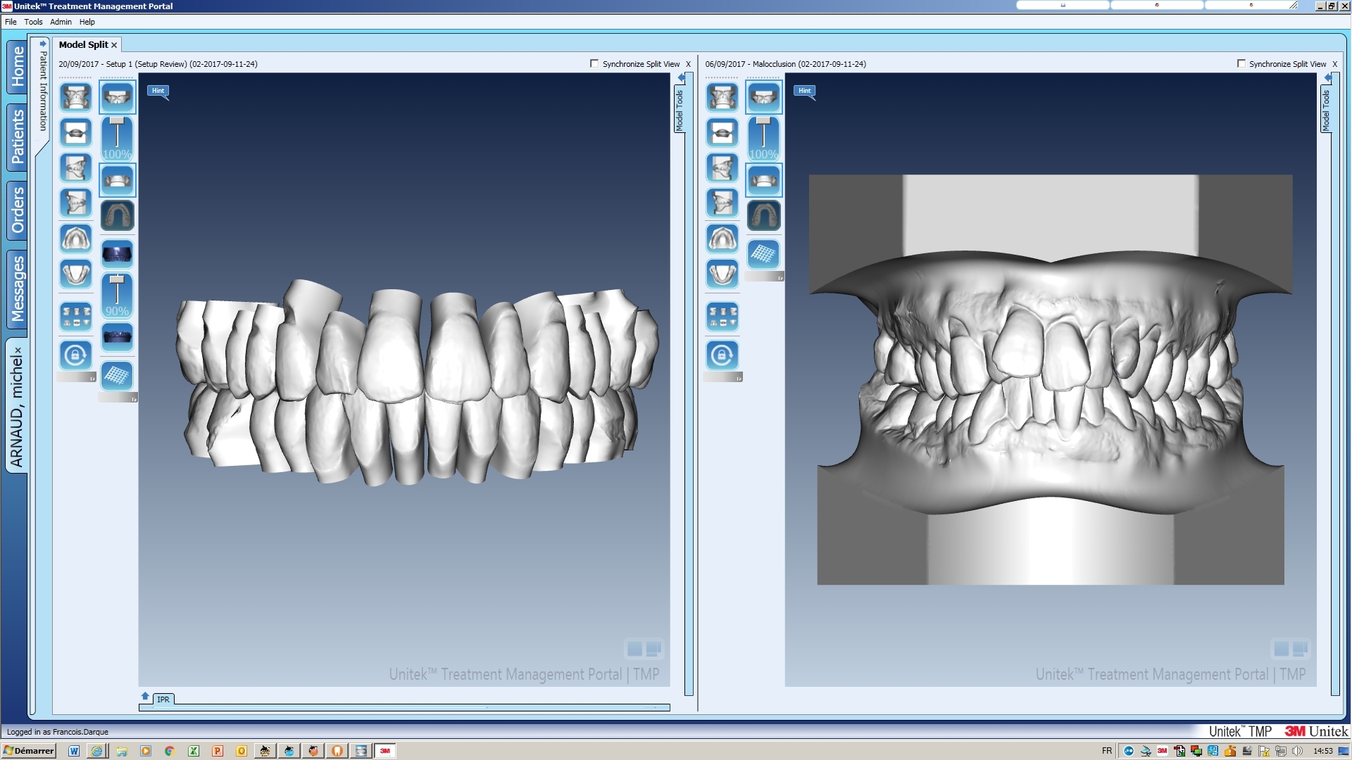This screenshot has height=760, width=1352.
Task: Open the Tools menu
Action: [33, 22]
